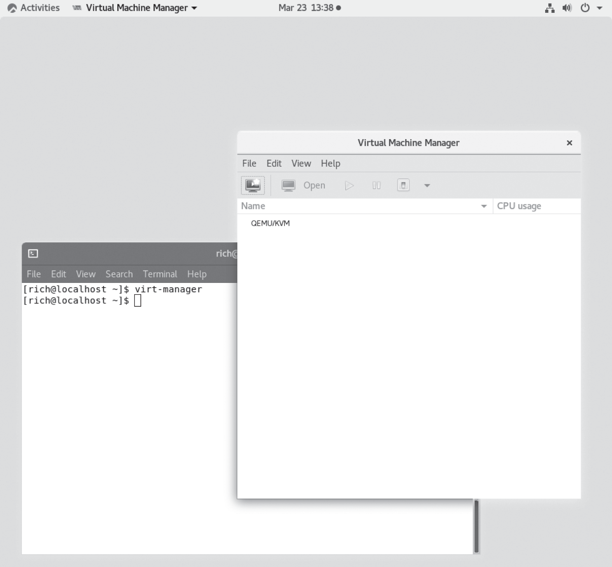Click the monitor icon beside Open
The height and width of the screenshot is (567, 612).
click(x=288, y=186)
